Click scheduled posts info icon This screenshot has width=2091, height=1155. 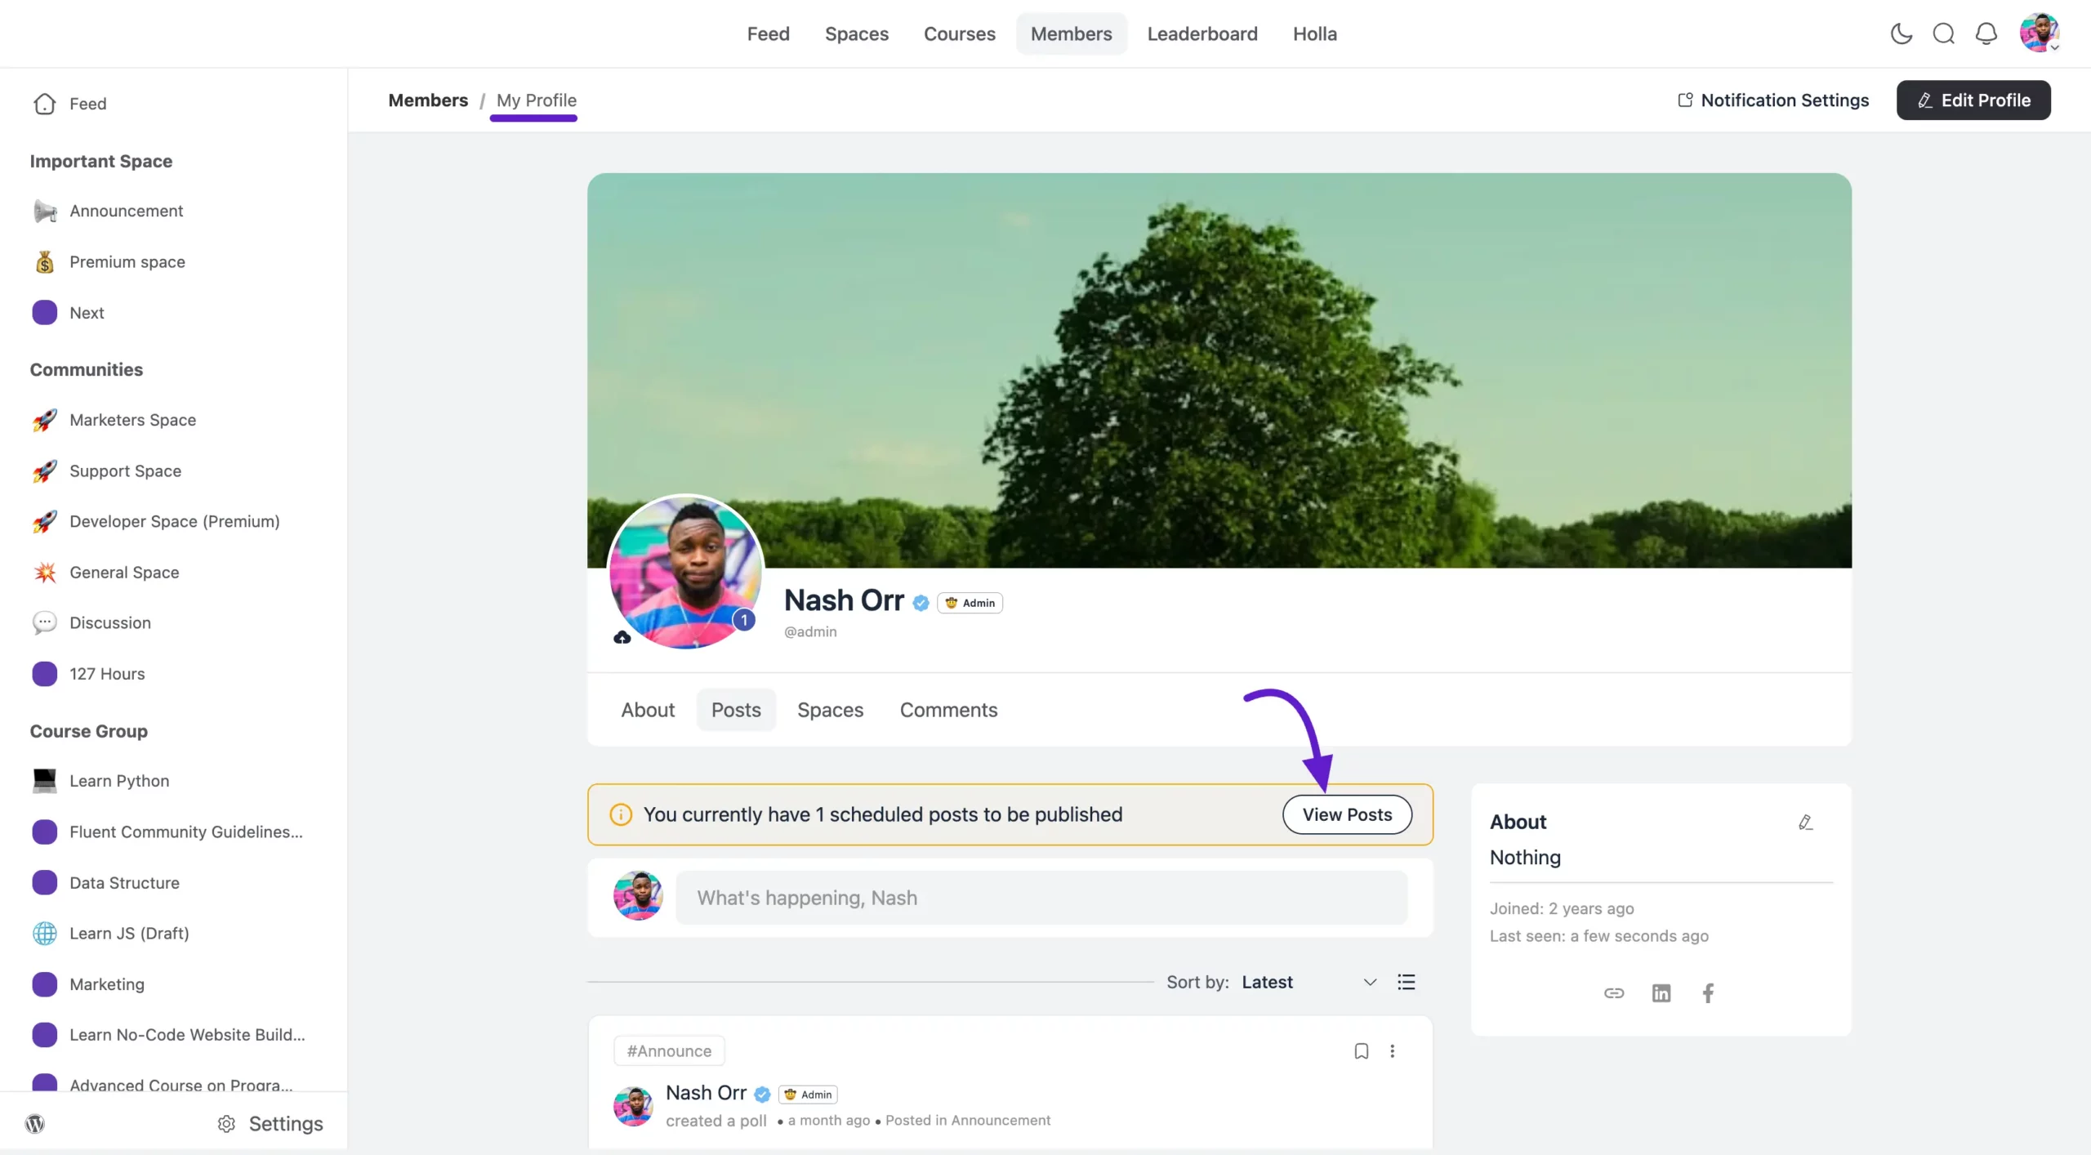point(621,814)
